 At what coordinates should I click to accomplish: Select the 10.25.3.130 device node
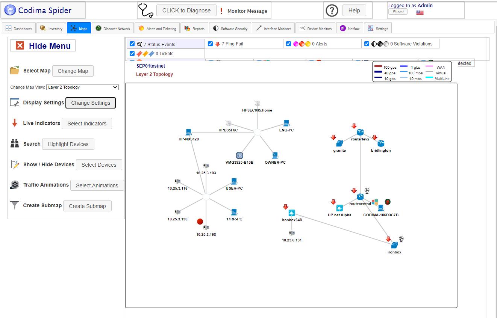click(178, 212)
